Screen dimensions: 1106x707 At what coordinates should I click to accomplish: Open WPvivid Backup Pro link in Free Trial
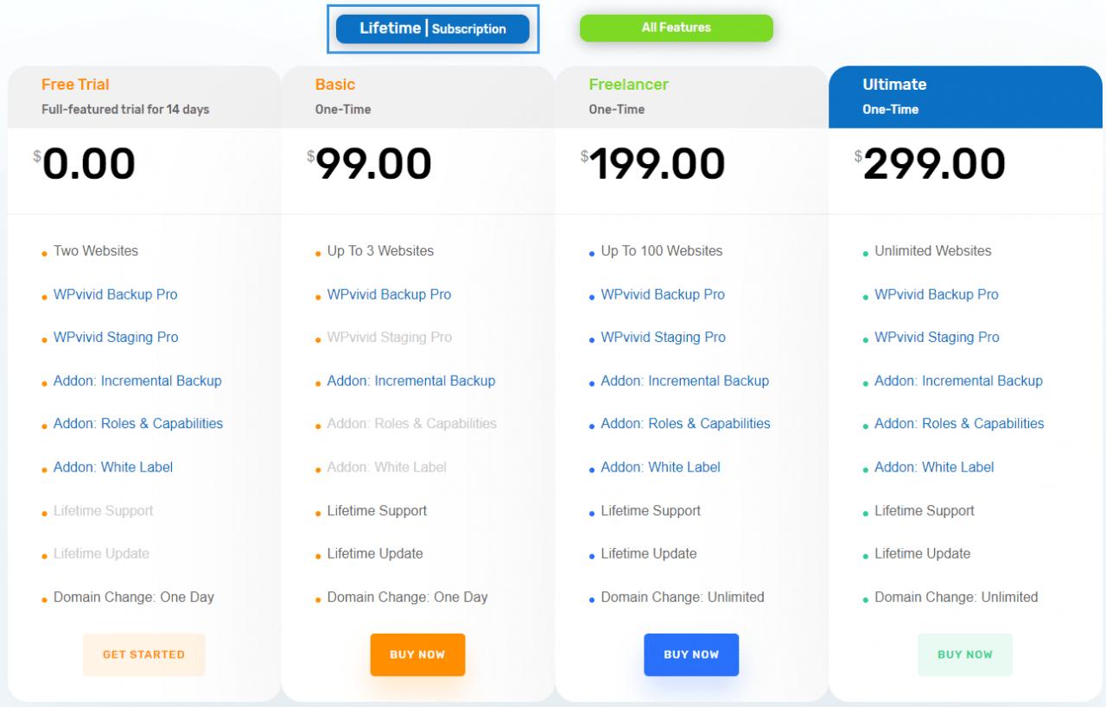(116, 294)
